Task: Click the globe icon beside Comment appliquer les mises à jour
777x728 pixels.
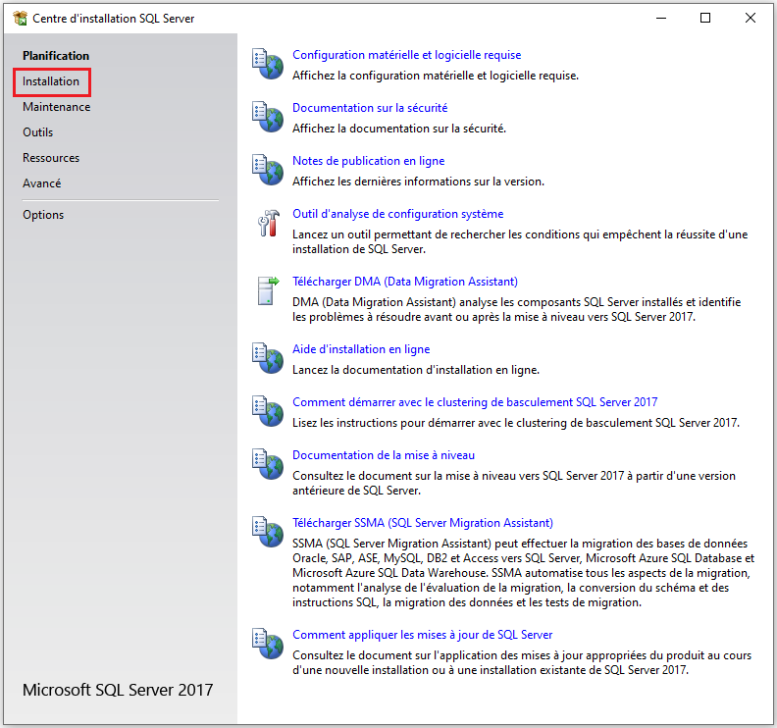Action: [x=268, y=644]
